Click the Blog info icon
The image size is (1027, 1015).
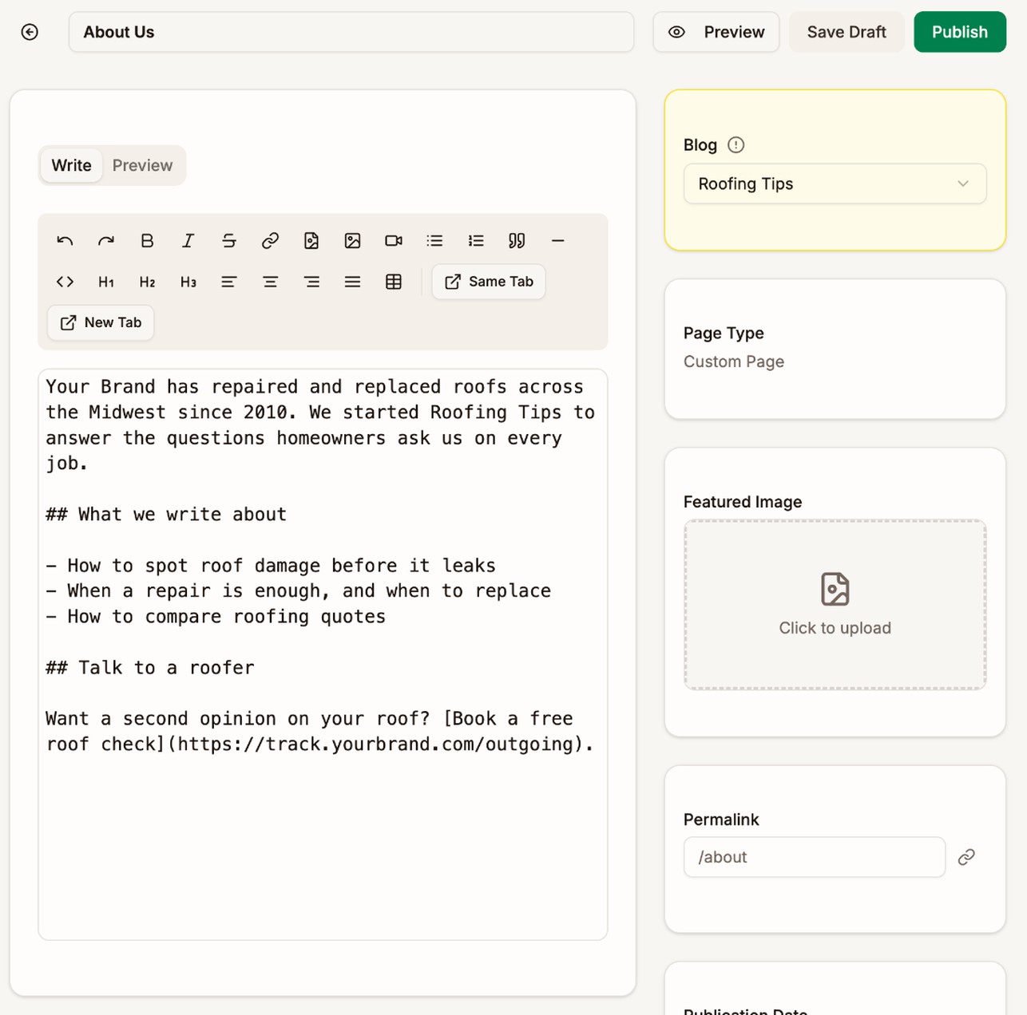[736, 144]
